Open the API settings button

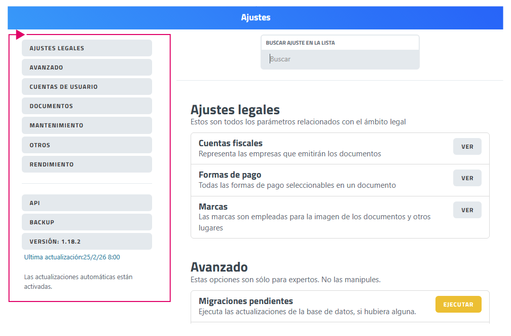tap(87, 203)
